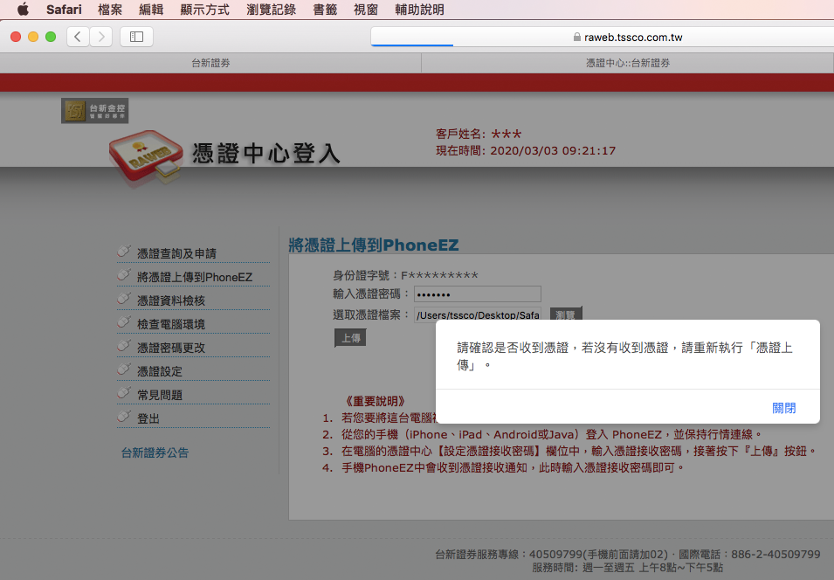This screenshot has height=580, width=834.
Task: Open the 瀏覽記錄 menu
Action: [x=272, y=9]
